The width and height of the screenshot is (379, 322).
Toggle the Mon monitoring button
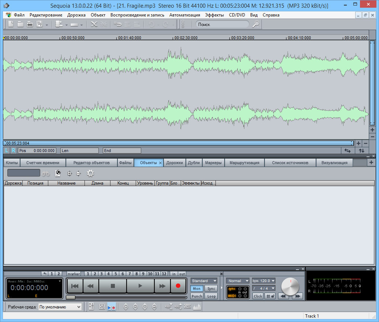197,289
